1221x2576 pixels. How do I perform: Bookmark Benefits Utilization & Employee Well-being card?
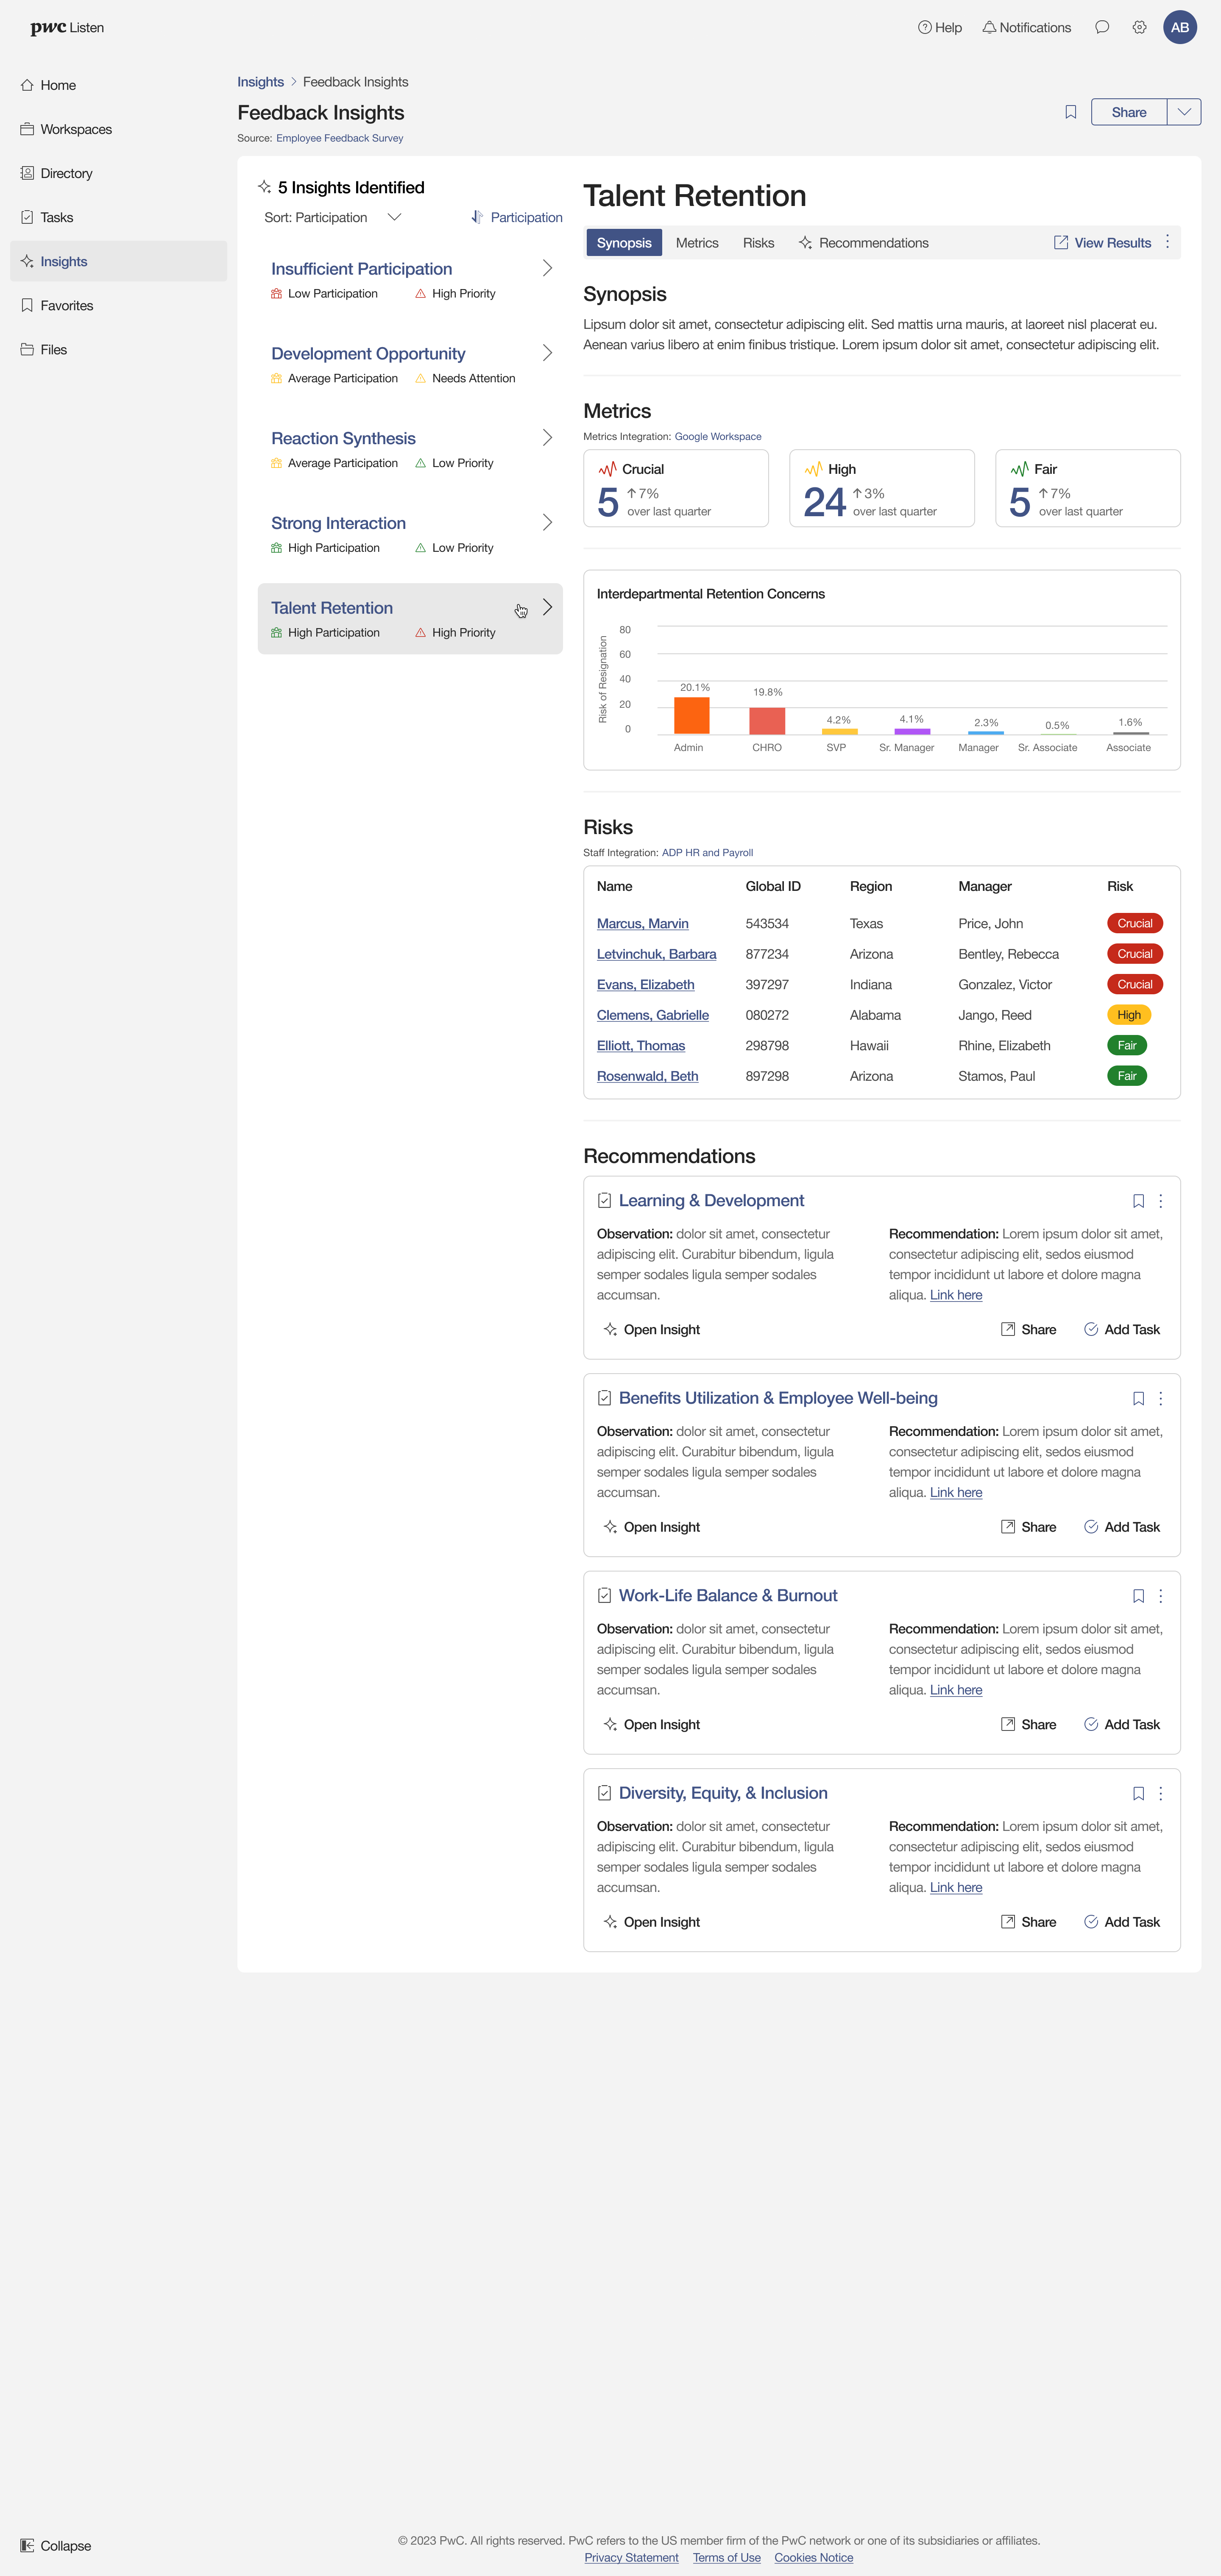coord(1138,1398)
